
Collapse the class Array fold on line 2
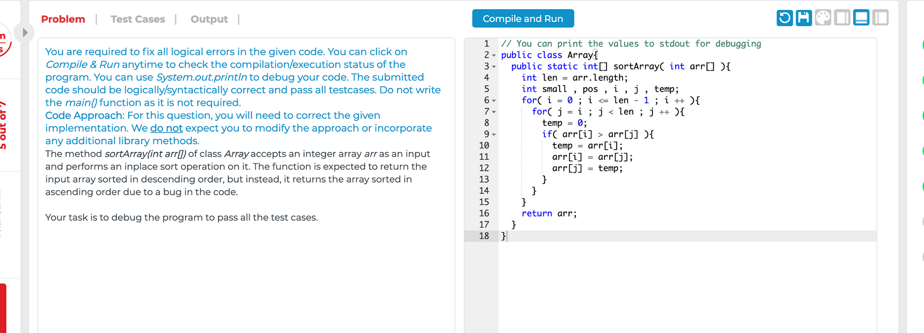(x=494, y=55)
